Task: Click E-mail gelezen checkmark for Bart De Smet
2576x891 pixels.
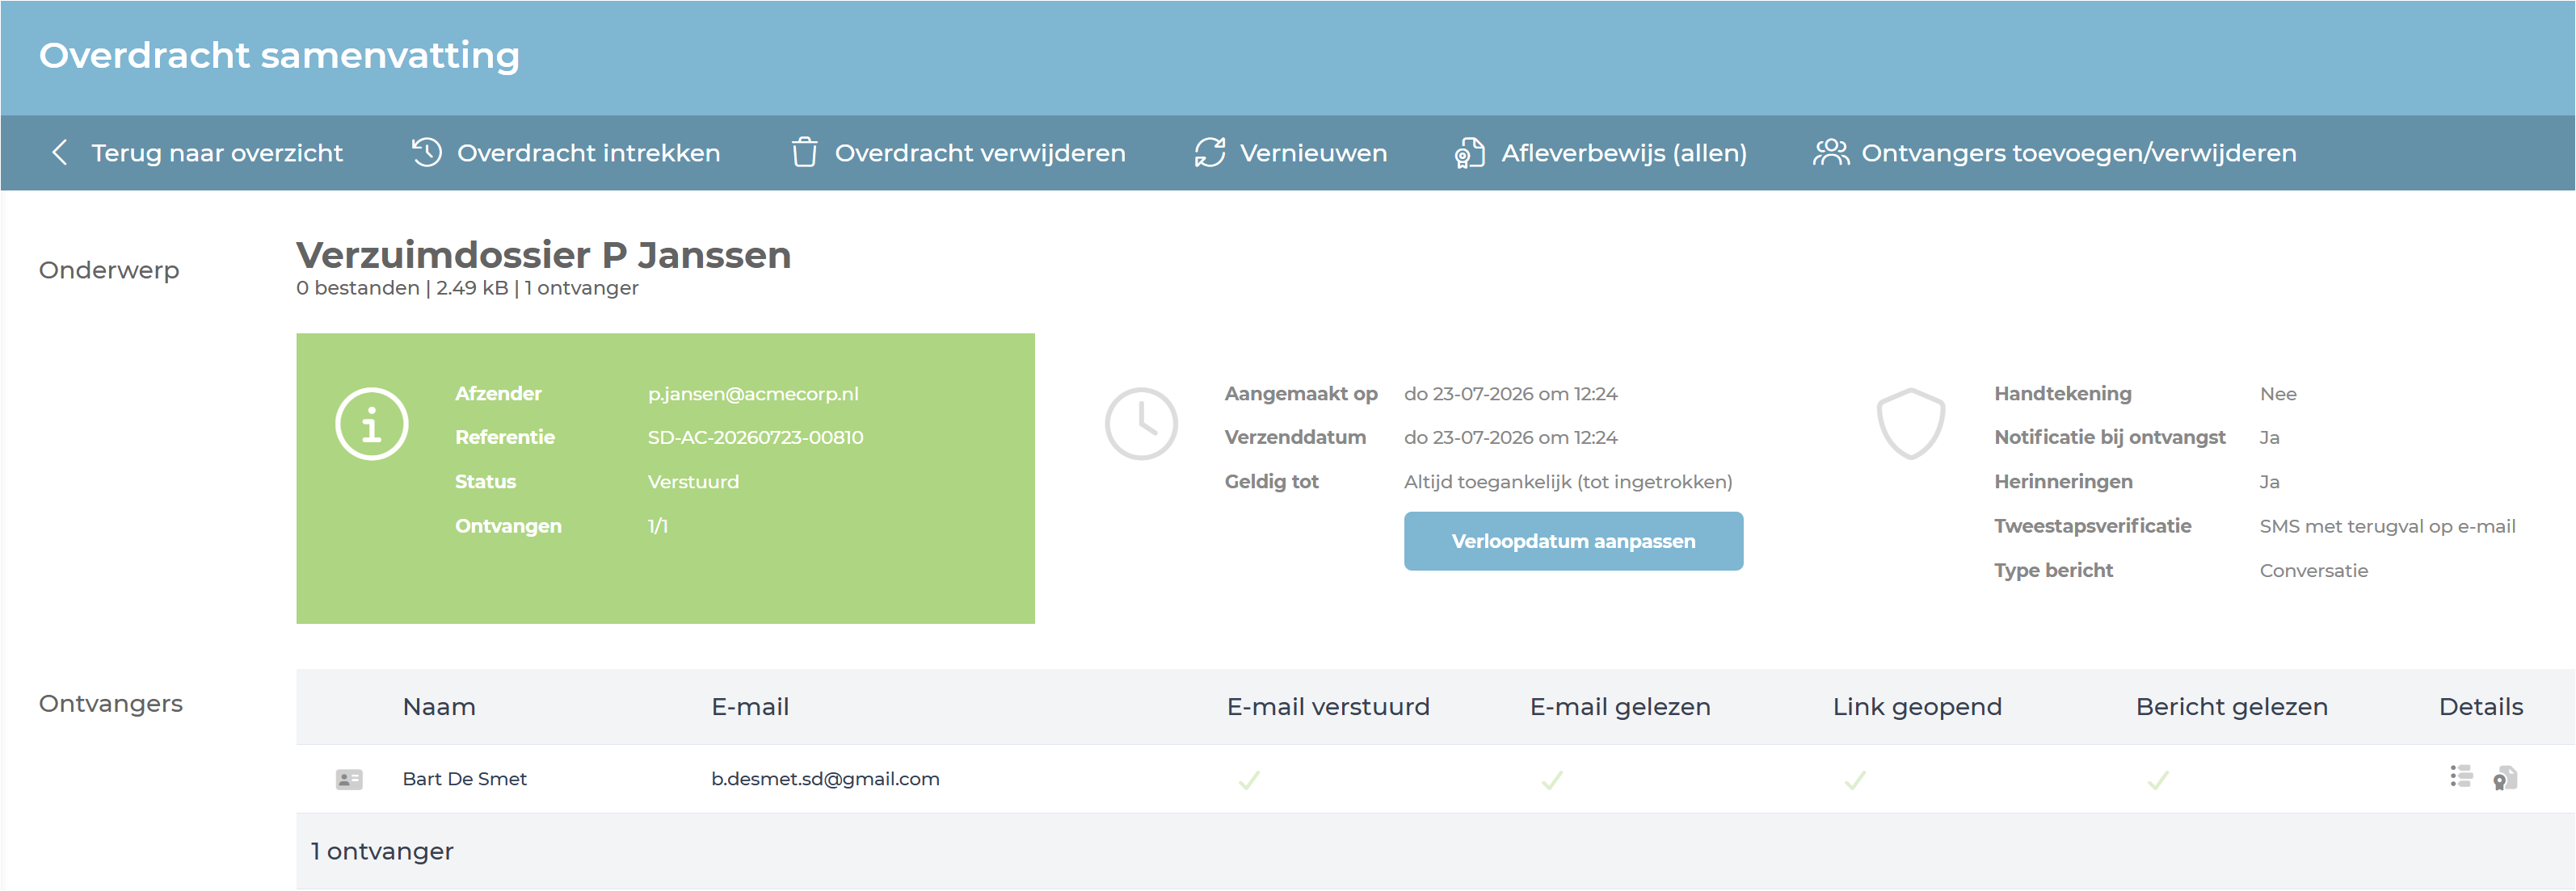Action: [1552, 779]
